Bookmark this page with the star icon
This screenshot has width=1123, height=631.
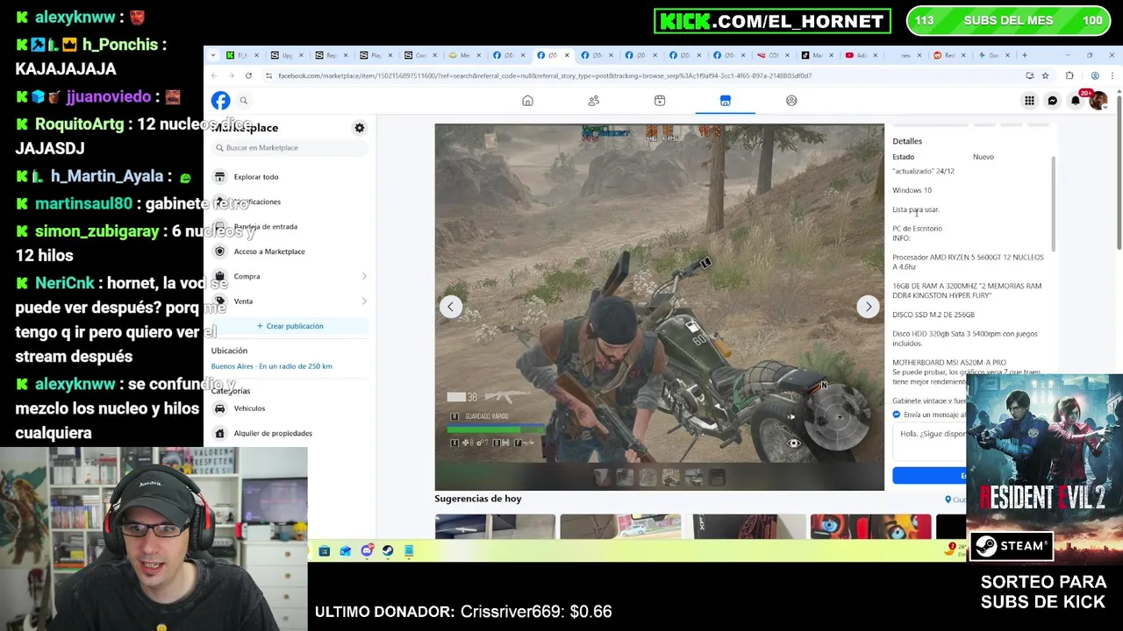(1045, 76)
